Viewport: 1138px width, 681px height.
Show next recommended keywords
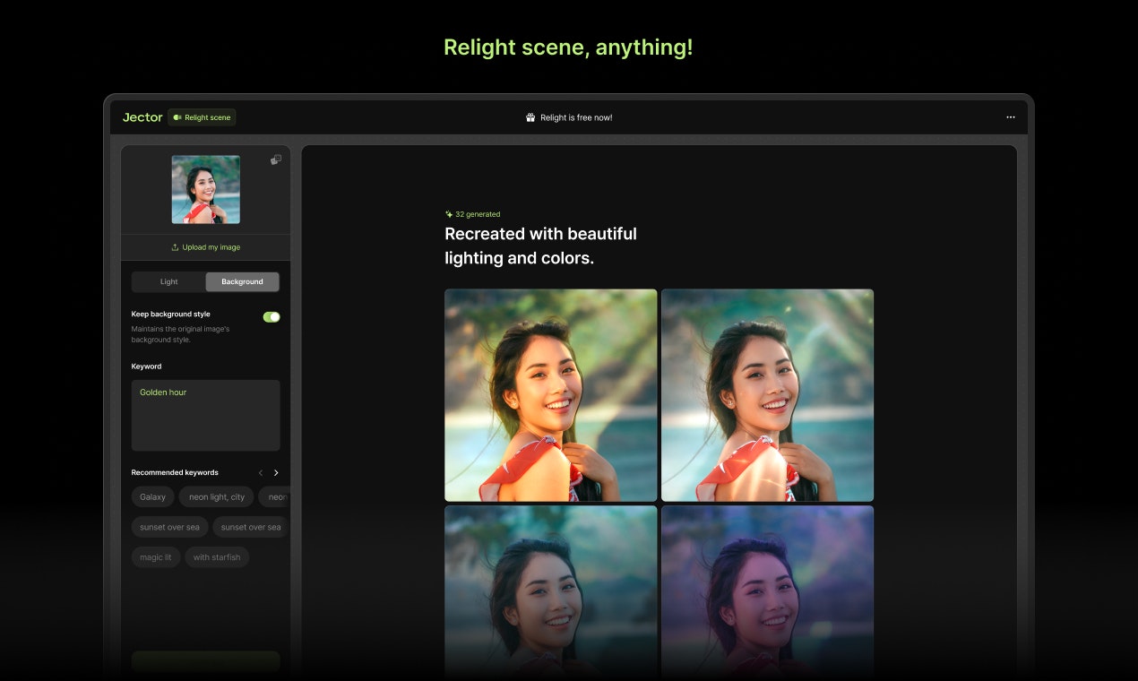pyautogui.click(x=276, y=473)
